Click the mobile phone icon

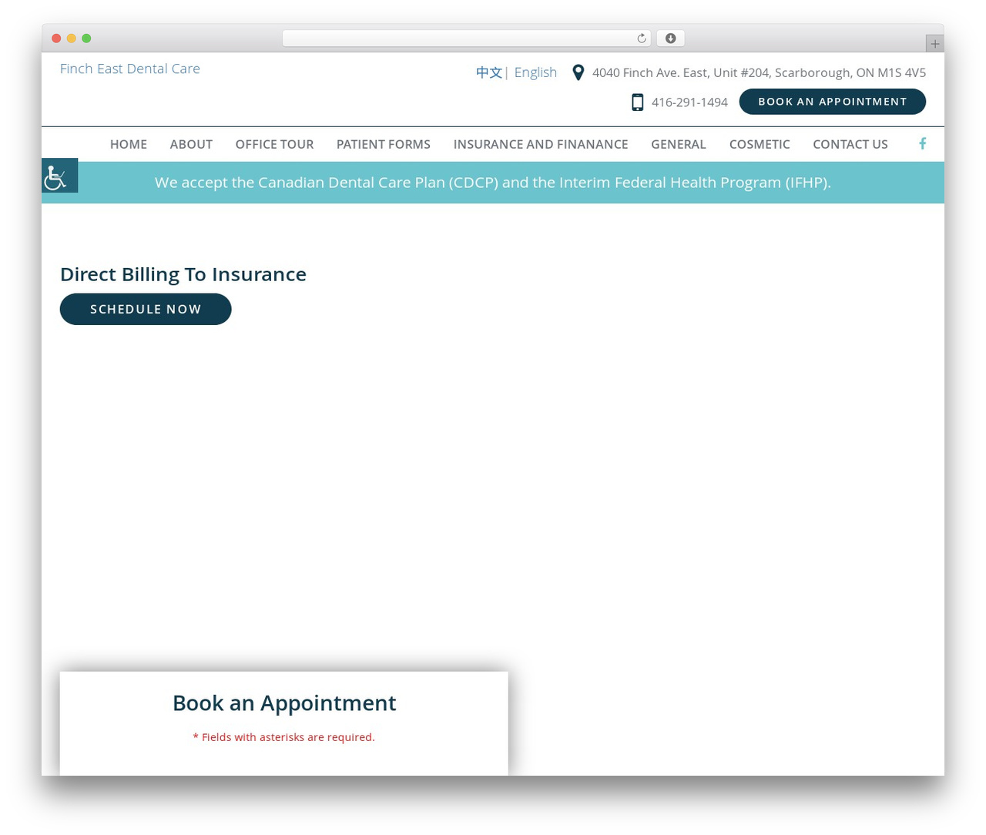(637, 102)
